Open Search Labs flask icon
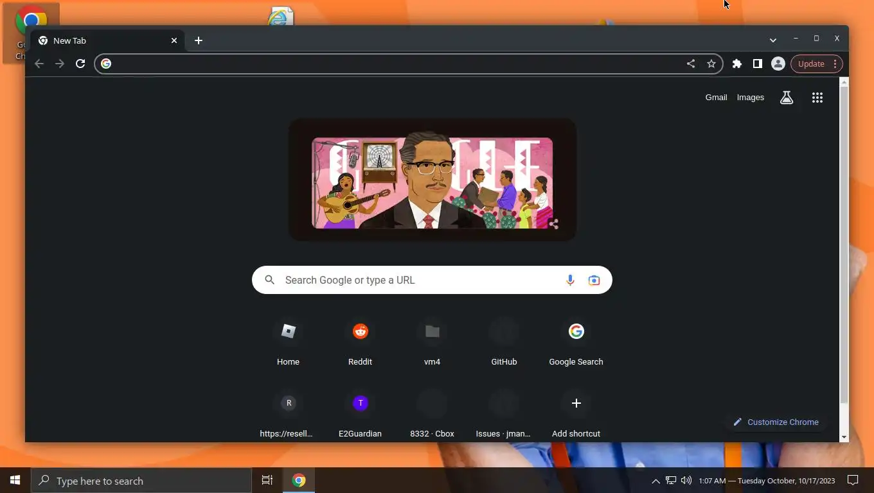874x493 pixels. pos(787,98)
